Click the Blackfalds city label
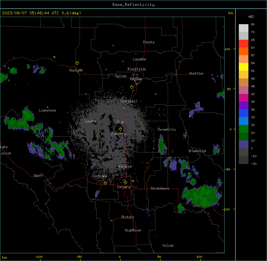The width and height of the screenshot is (267, 261). click(x=137, y=69)
